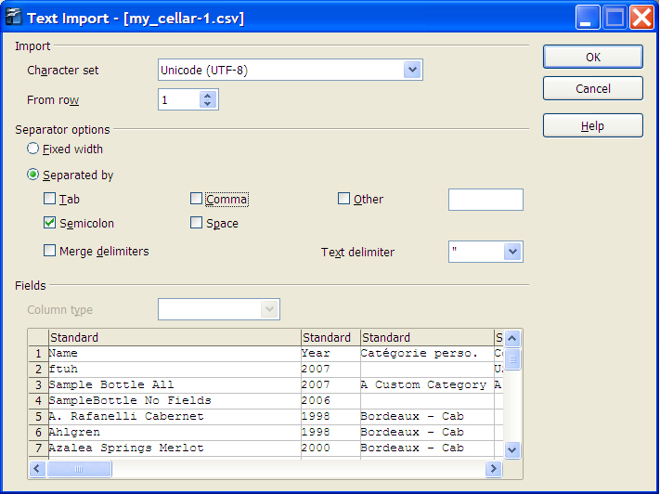Image resolution: width=660 pixels, height=494 pixels.
Task: Select the first Standard column header
Action: tap(175, 338)
